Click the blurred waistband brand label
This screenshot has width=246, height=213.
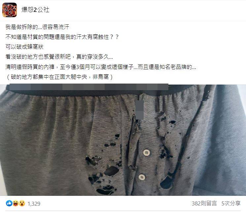coord(89,87)
